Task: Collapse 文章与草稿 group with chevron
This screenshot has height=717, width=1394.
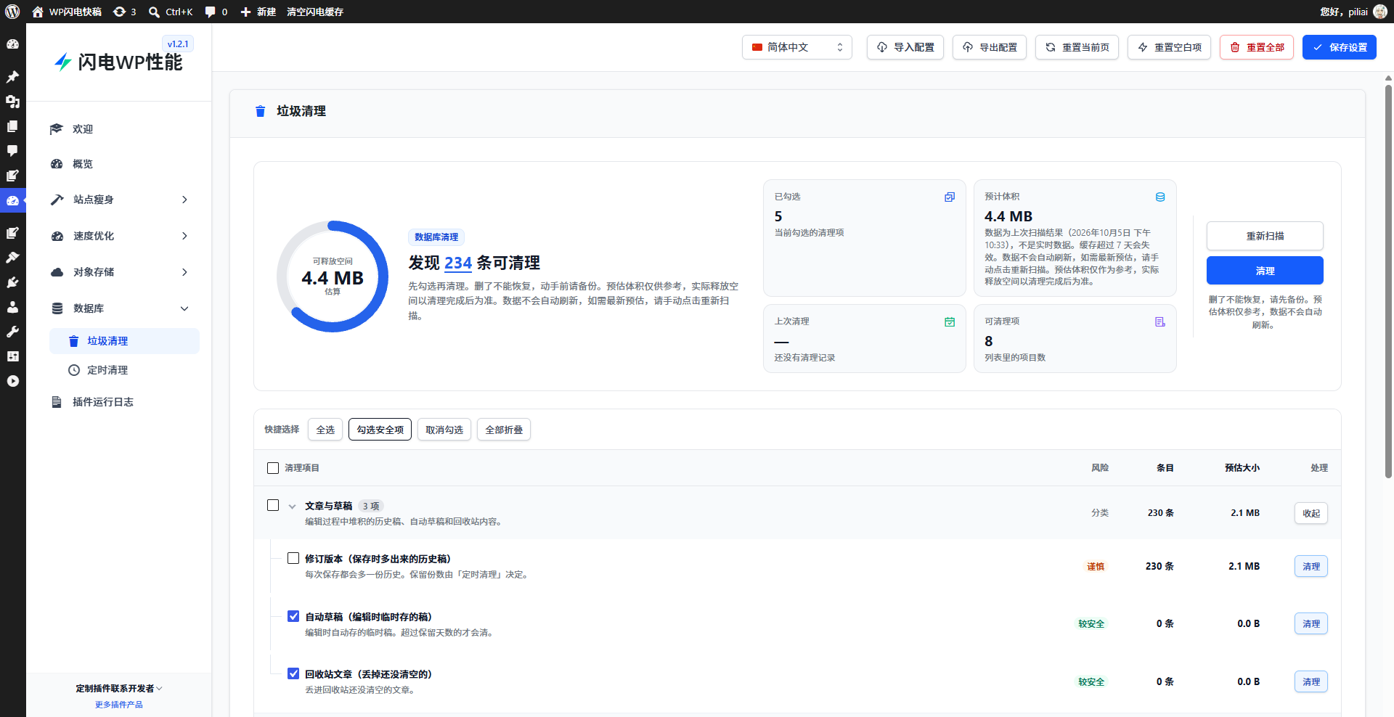Action: click(x=292, y=507)
